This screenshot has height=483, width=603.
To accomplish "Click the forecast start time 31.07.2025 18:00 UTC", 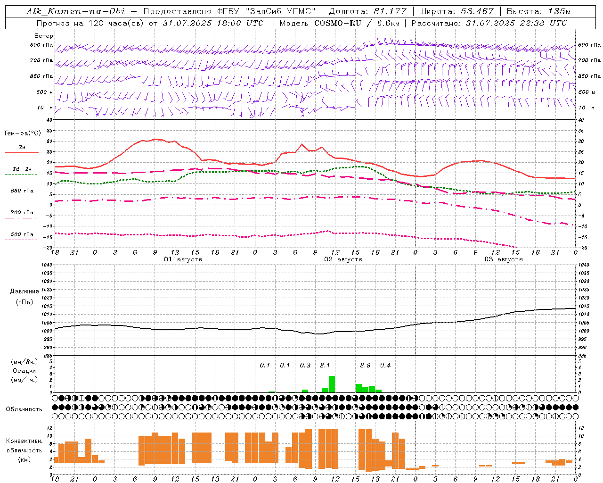I will click(x=213, y=23).
